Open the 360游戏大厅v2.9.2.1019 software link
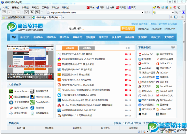Viewport: 187px width, 134px height. 77,54
